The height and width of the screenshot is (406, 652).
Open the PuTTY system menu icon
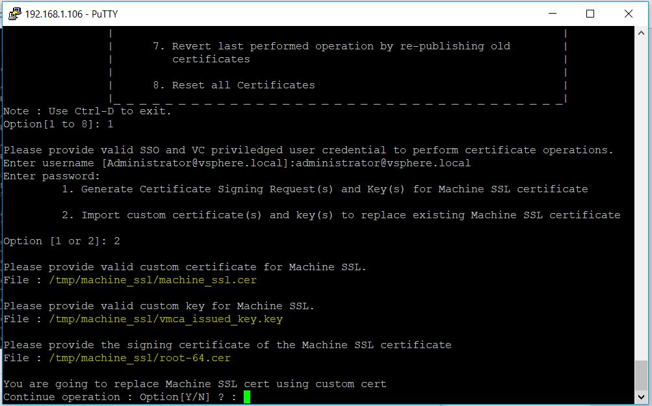(14, 14)
